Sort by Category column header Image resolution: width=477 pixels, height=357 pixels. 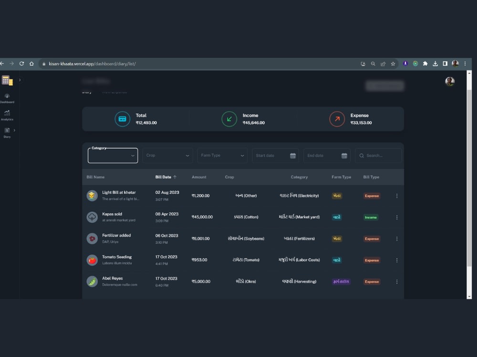[299, 177]
